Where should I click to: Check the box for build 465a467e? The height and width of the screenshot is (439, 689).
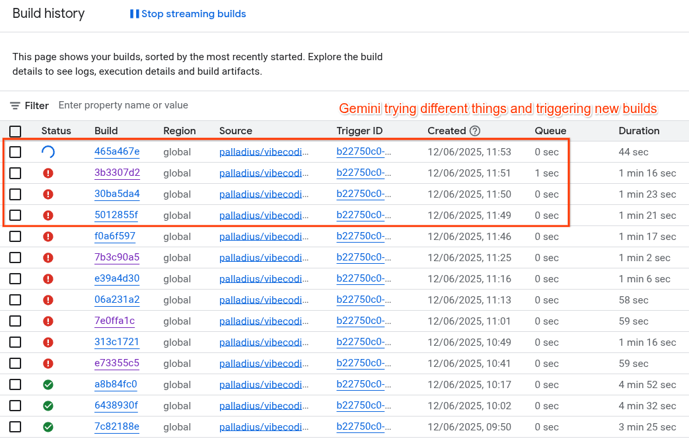(x=15, y=152)
